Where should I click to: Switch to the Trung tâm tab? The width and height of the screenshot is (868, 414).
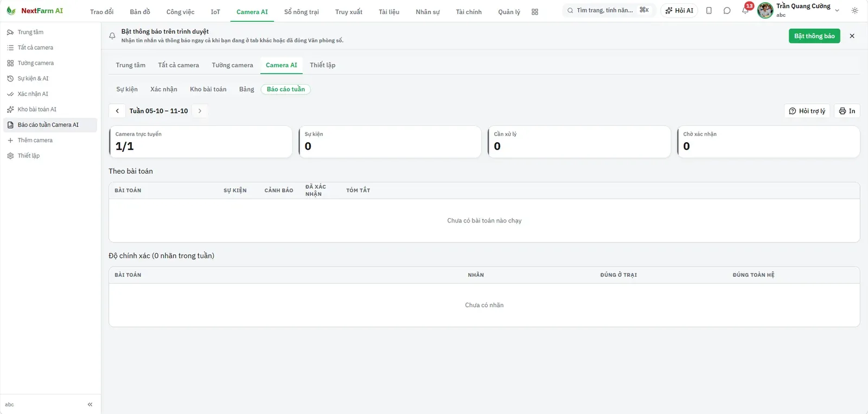coord(131,65)
